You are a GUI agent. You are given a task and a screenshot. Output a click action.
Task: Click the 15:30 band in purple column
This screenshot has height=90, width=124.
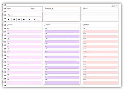coord(62,62)
